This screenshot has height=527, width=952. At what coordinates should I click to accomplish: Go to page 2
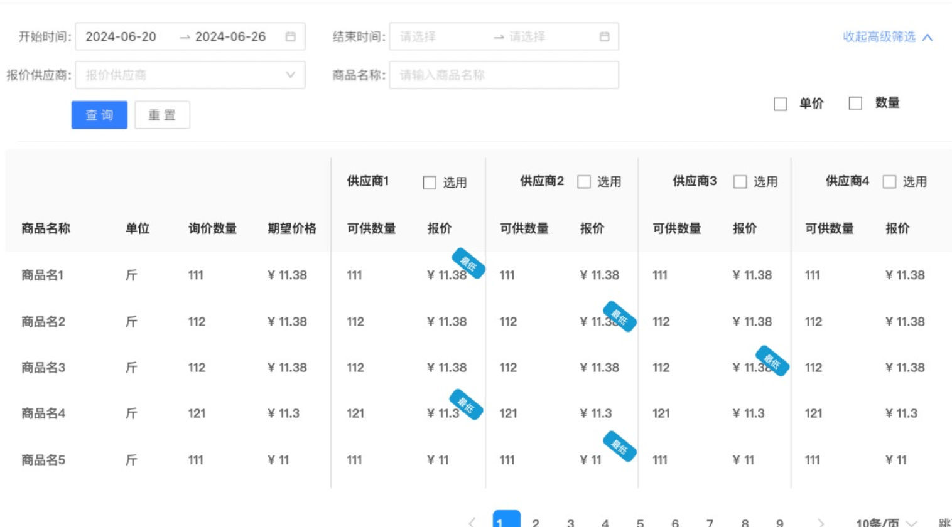point(536,522)
